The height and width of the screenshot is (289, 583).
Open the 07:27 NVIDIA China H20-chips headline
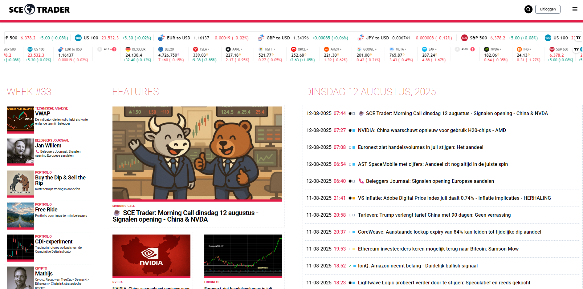[x=432, y=130]
